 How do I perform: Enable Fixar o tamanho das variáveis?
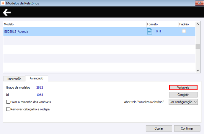(8, 102)
